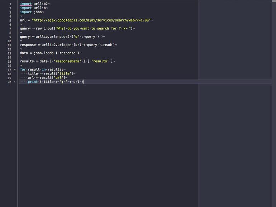Click the import keyword on line 2
The height and width of the screenshot is (207, 276).
pyautogui.click(x=26, y=8)
